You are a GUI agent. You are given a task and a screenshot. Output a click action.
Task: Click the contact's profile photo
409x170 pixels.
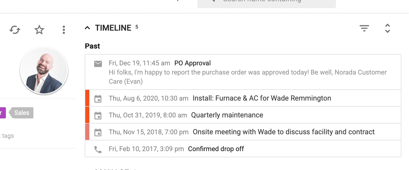pos(44,71)
